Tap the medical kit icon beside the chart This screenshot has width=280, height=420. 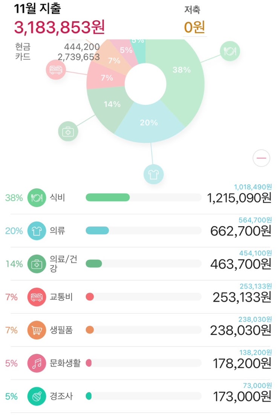[x=68, y=131]
